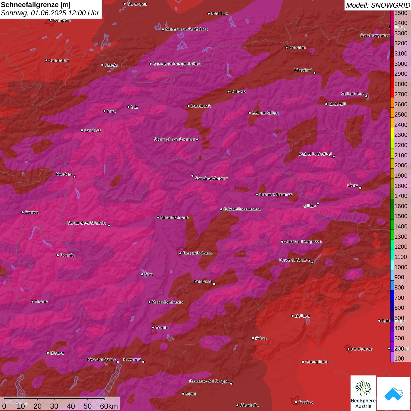Click the 'Modell: SNOWGRID' label

tap(378, 5)
